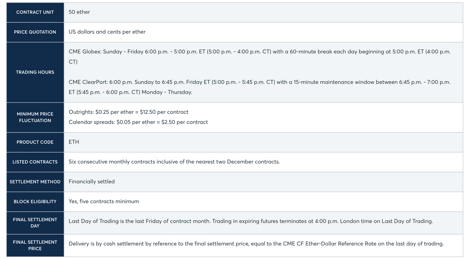This screenshot has width=467, height=260.
Task: Click the 'Last Day of Trading' description
Action: click(x=251, y=221)
